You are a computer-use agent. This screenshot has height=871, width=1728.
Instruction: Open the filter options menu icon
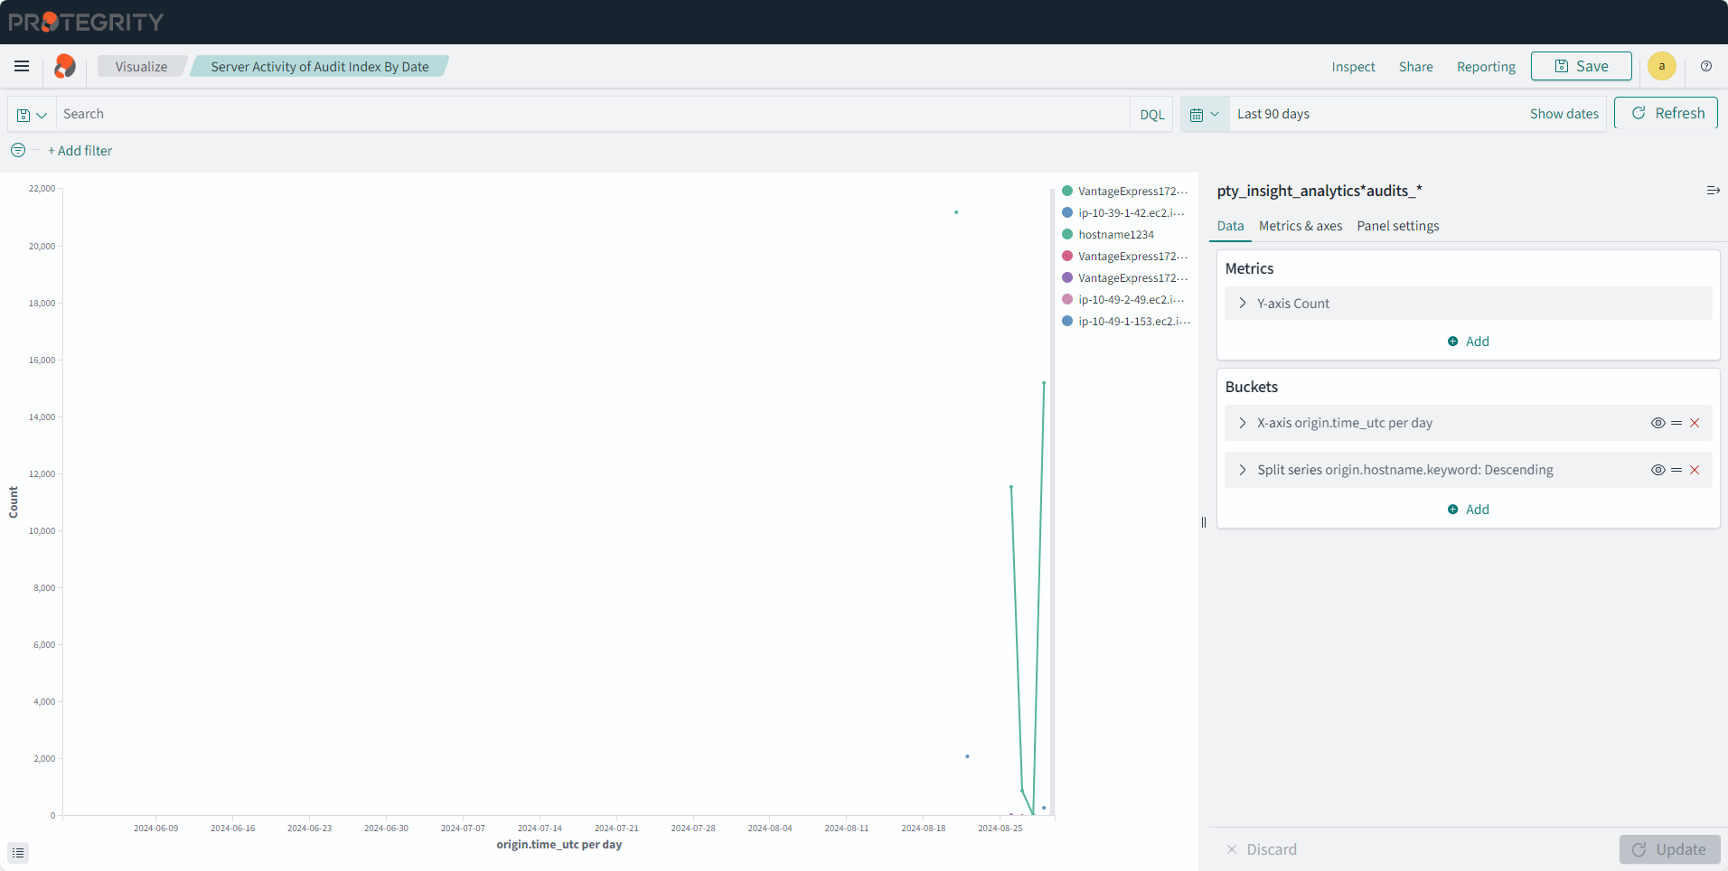(18, 150)
